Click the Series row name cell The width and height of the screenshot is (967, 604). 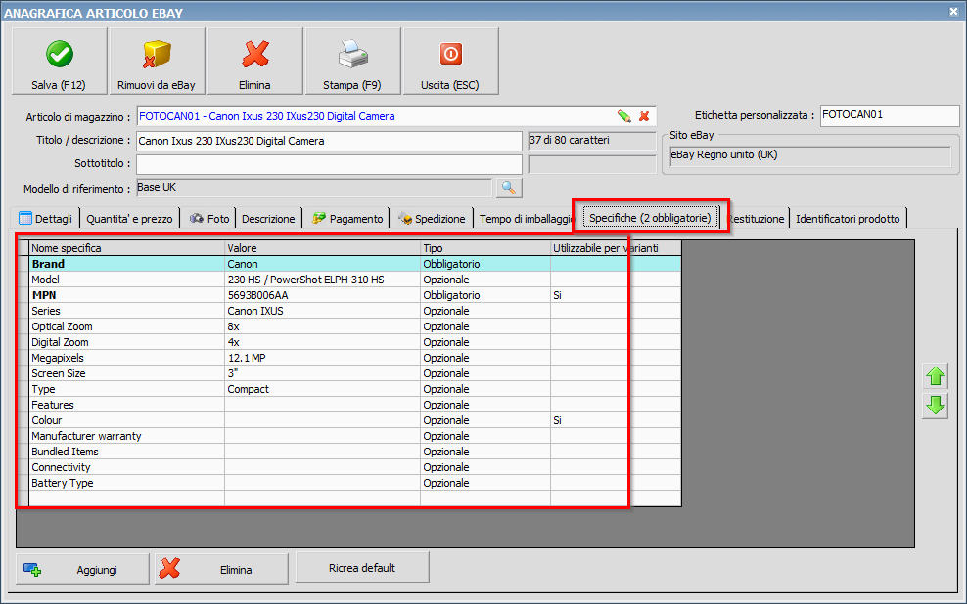point(126,311)
